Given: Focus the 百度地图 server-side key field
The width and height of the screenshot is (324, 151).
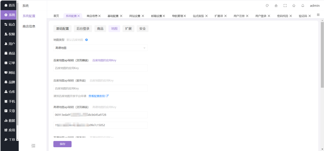Looking at the screenshot, I should click(x=100, y=88).
